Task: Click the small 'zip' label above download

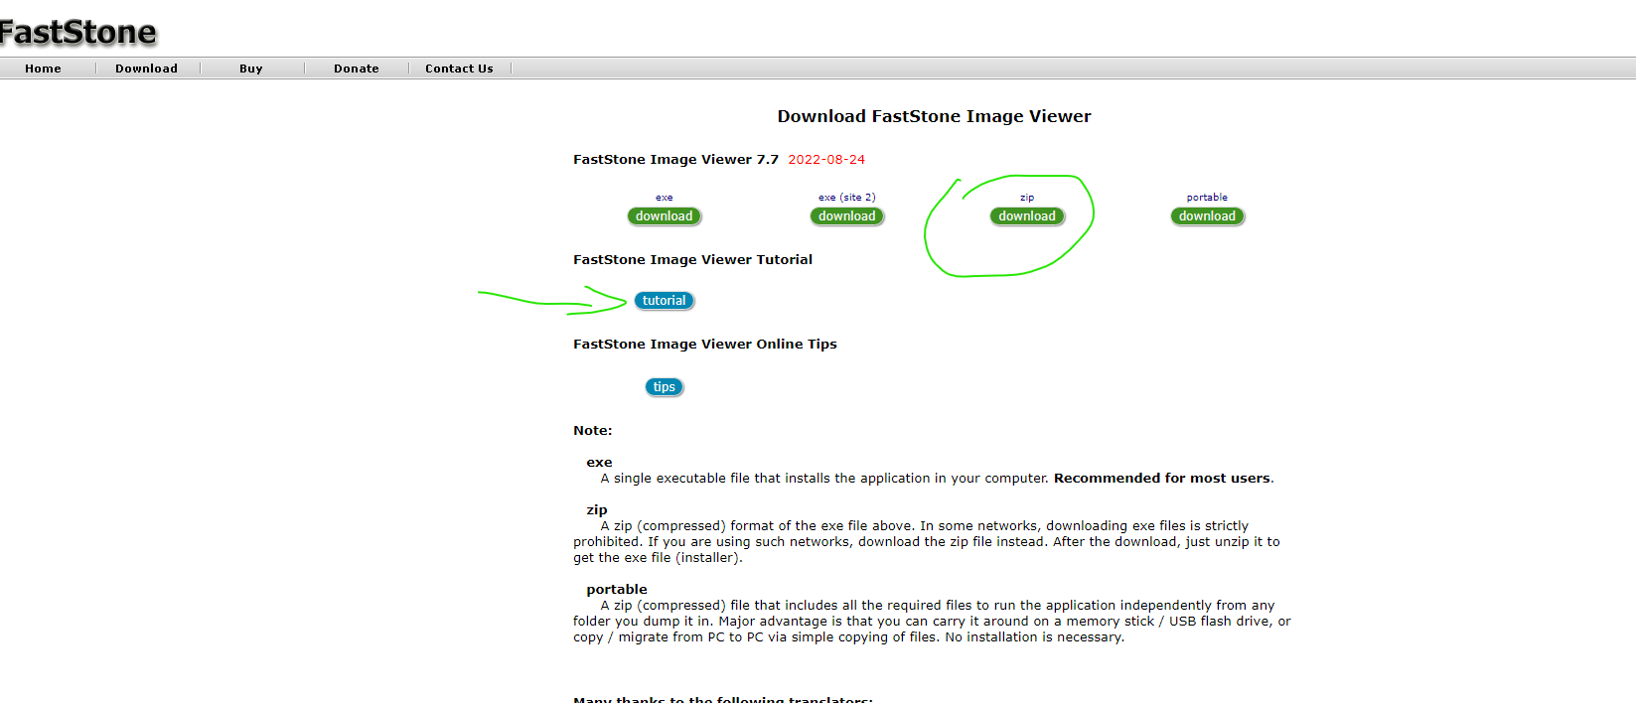Action: [x=1027, y=198]
